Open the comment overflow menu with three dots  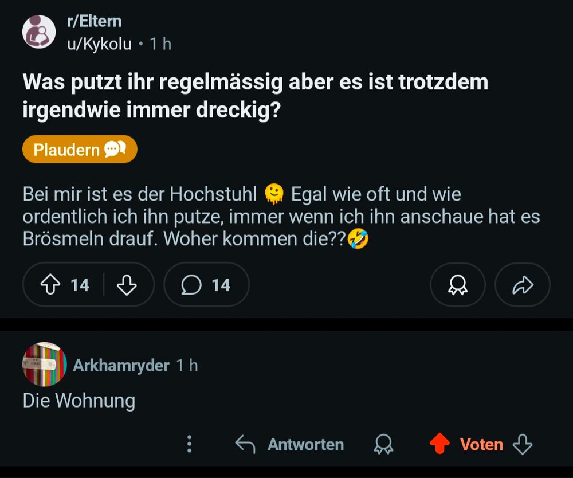[x=190, y=444]
